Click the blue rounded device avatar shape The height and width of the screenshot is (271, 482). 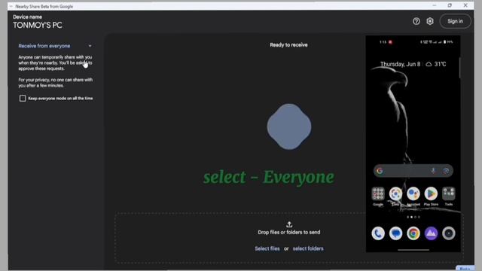tap(289, 126)
